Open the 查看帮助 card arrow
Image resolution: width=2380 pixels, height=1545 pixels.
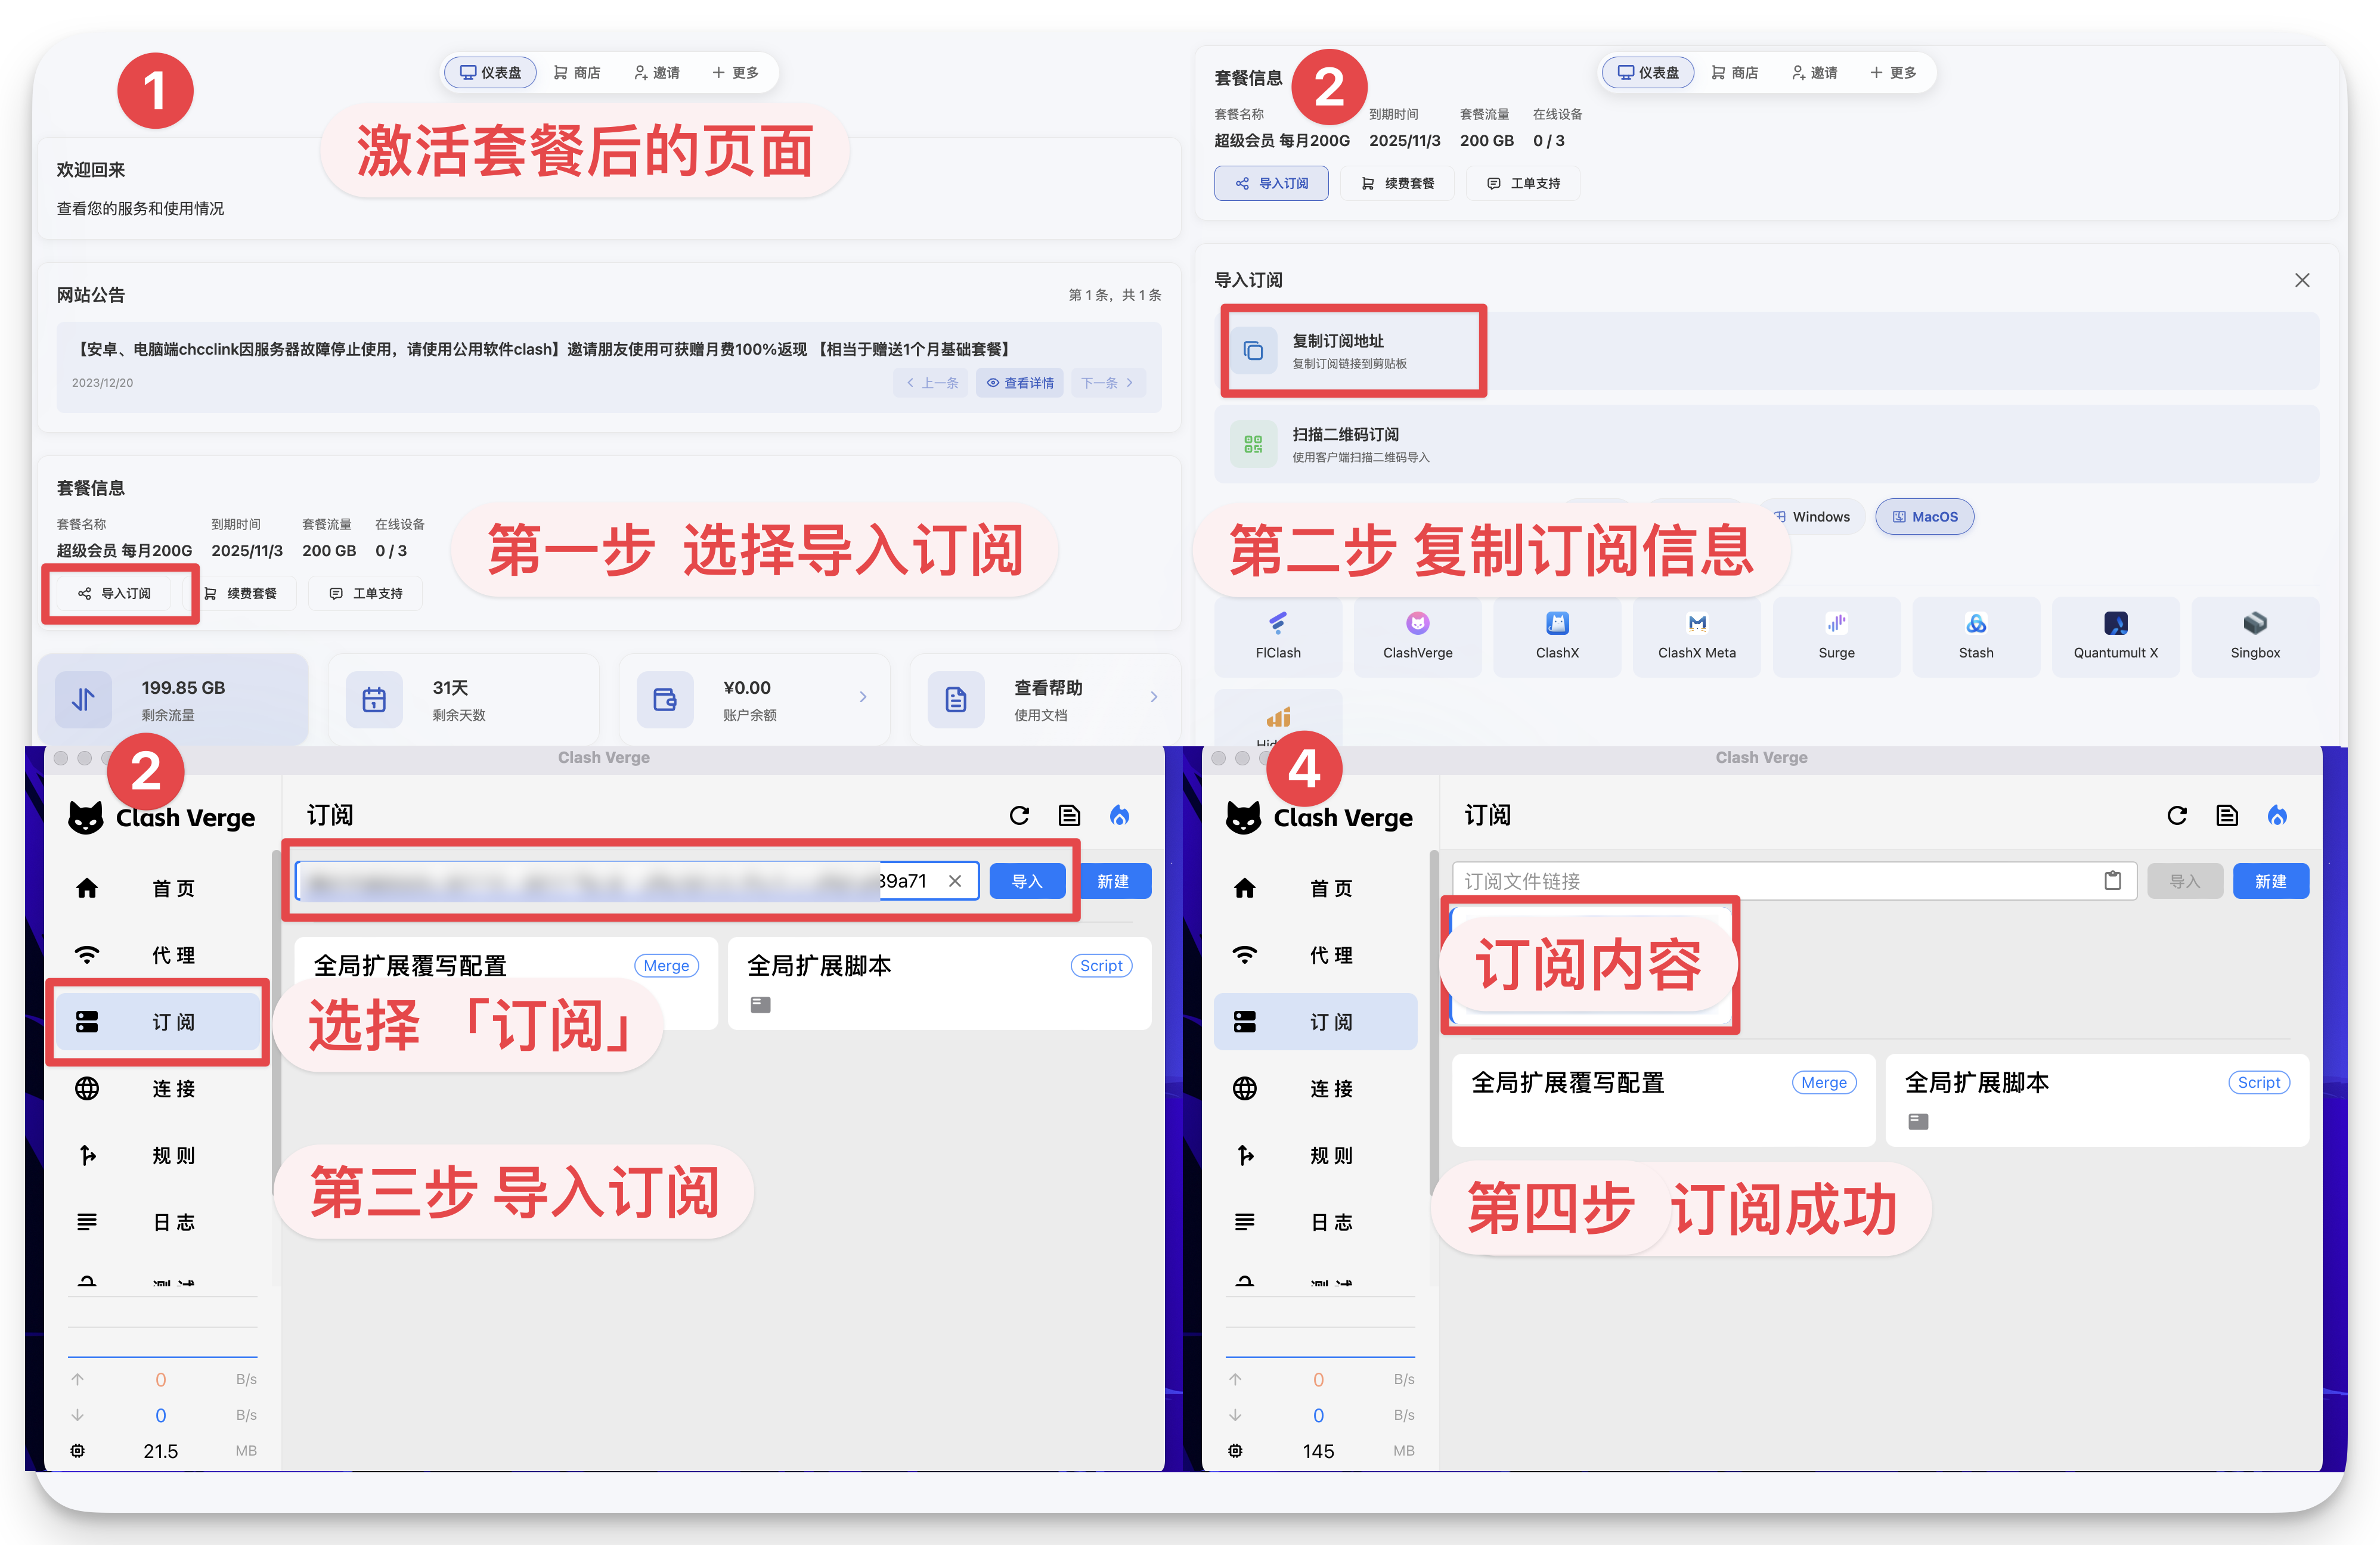click(1153, 697)
